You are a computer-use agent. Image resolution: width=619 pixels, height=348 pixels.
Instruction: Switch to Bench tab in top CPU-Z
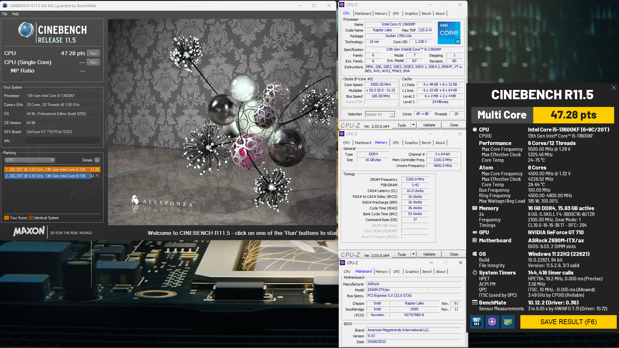tap(426, 14)
